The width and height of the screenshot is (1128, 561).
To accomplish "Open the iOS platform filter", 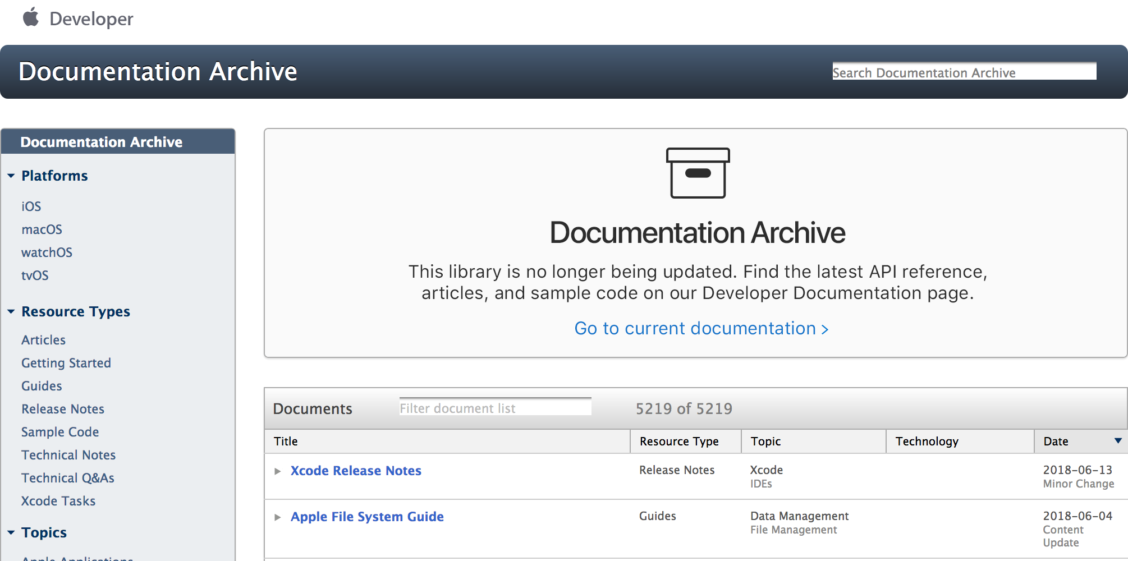I will click(x=31, y=206).
